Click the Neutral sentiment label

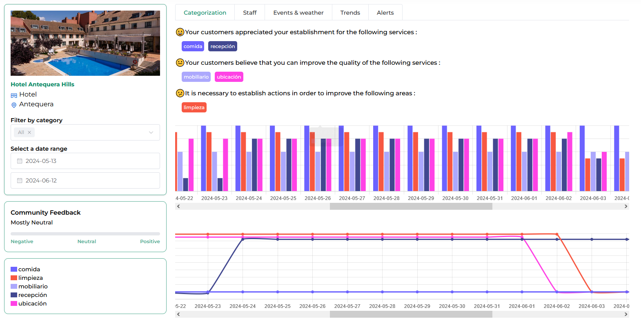tap(87, 242)
